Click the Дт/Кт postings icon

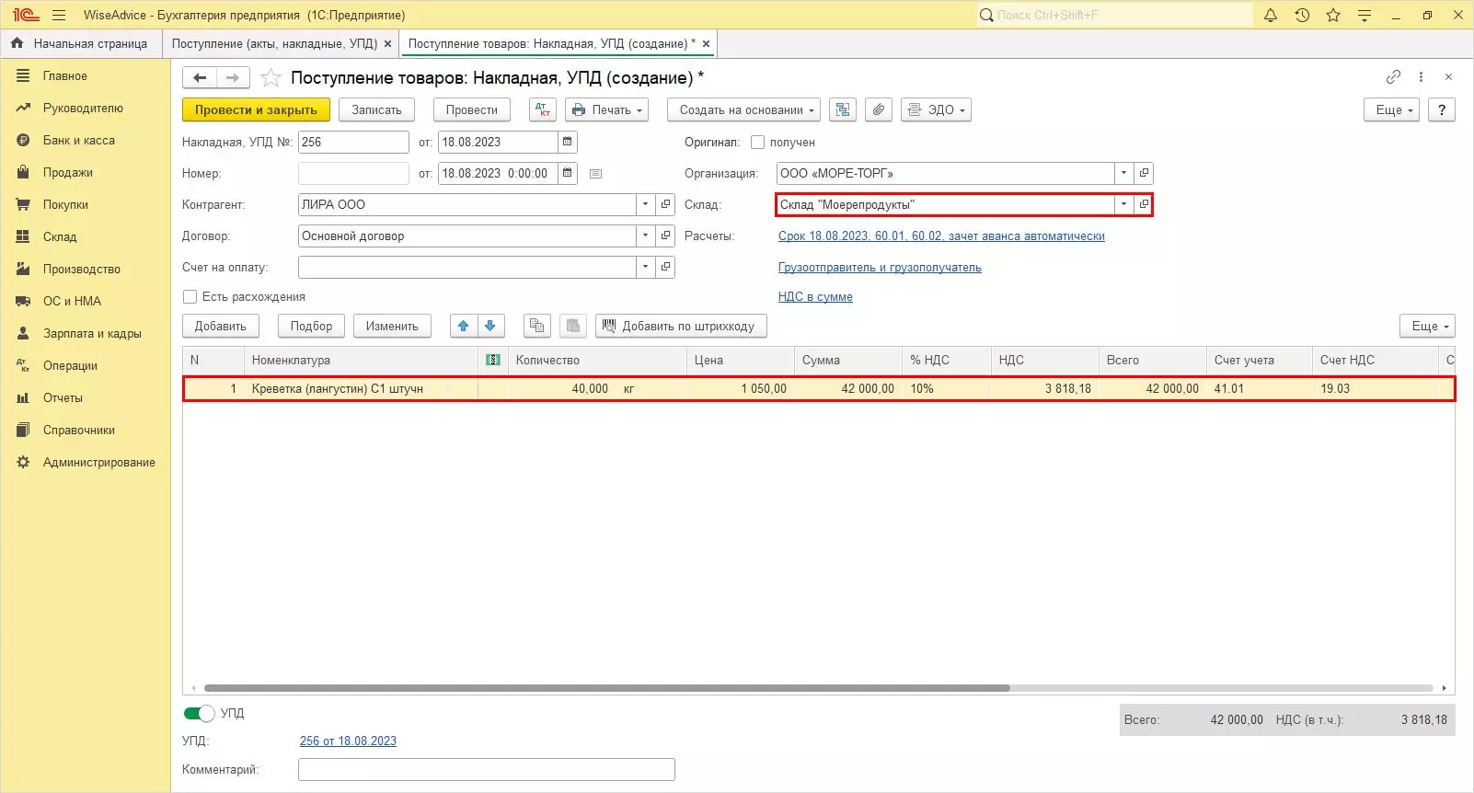(543, 109)
